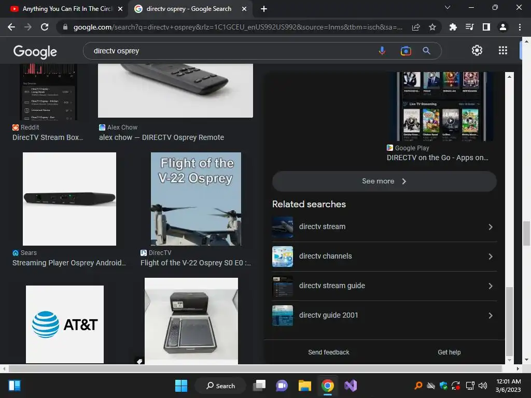Screen dimensions: 531x398
Task: Open the Alex Chow Osprey Remote image
Action: (x=175, y=91)
